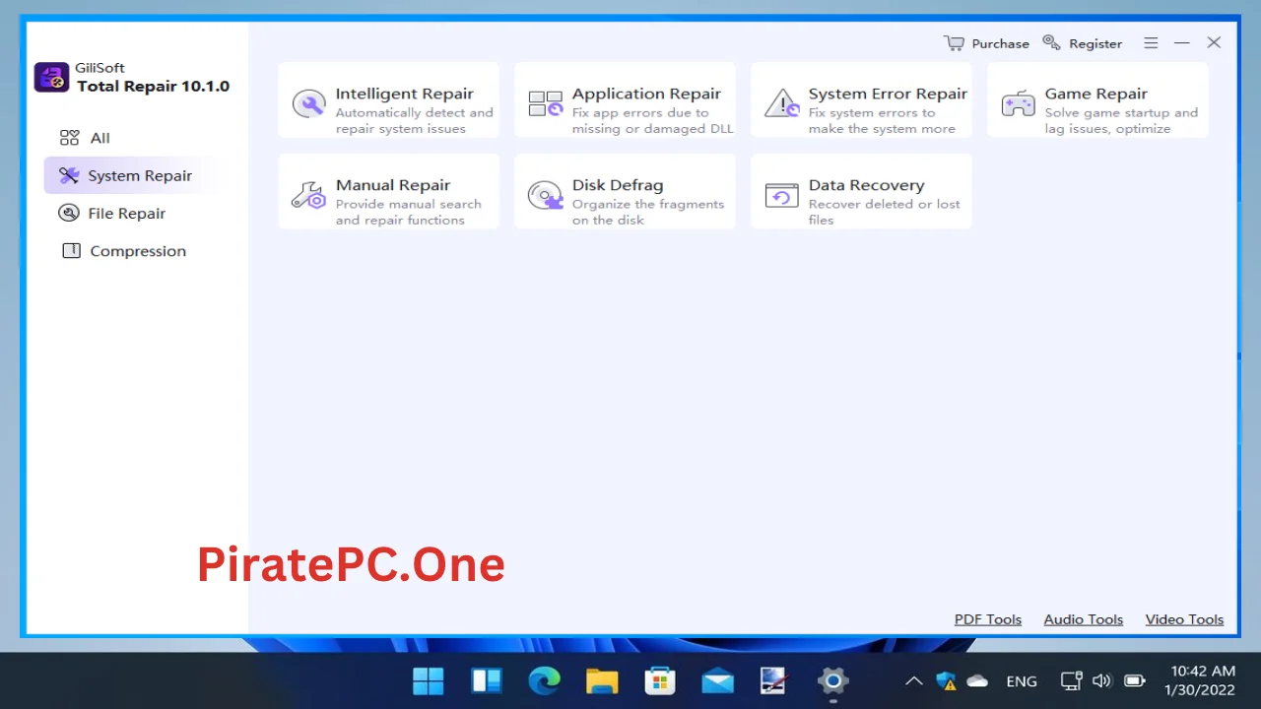Click OneDrive cloud tray icon
This screenshot has height=709, width=1261.
(977, 680)
